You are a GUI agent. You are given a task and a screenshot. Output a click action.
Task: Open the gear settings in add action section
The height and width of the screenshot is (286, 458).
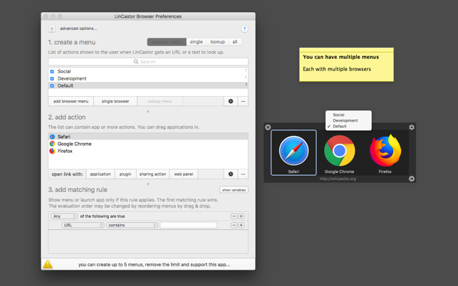(x=231, y=174)
